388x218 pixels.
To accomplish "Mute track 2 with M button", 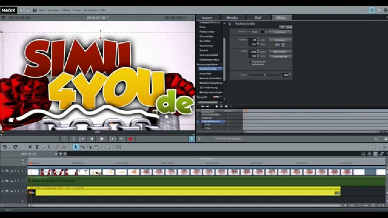I will point(7,181).
